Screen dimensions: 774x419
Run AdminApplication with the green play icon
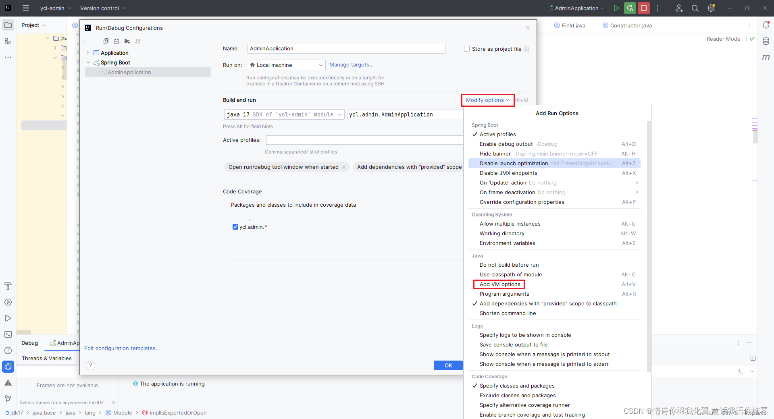tap(616, 8)
